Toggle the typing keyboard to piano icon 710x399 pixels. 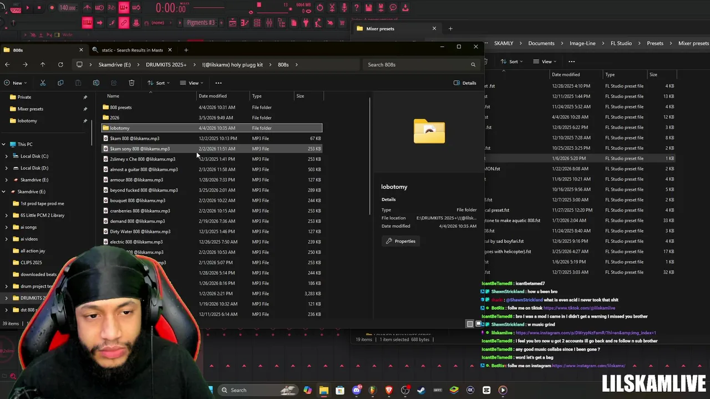pyautogui.click(x=87, y=23)
